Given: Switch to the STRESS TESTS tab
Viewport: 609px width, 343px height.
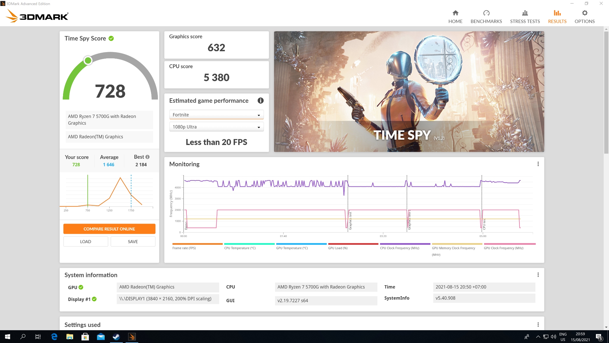Looking at the screenshot, I should tap(525, 16).
